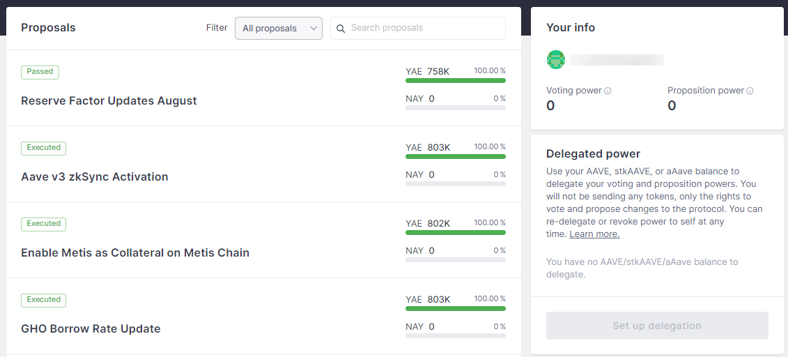Click the search magnifier icon
Image resolution: width=788 pixels, height=357 pixels.
341,29
